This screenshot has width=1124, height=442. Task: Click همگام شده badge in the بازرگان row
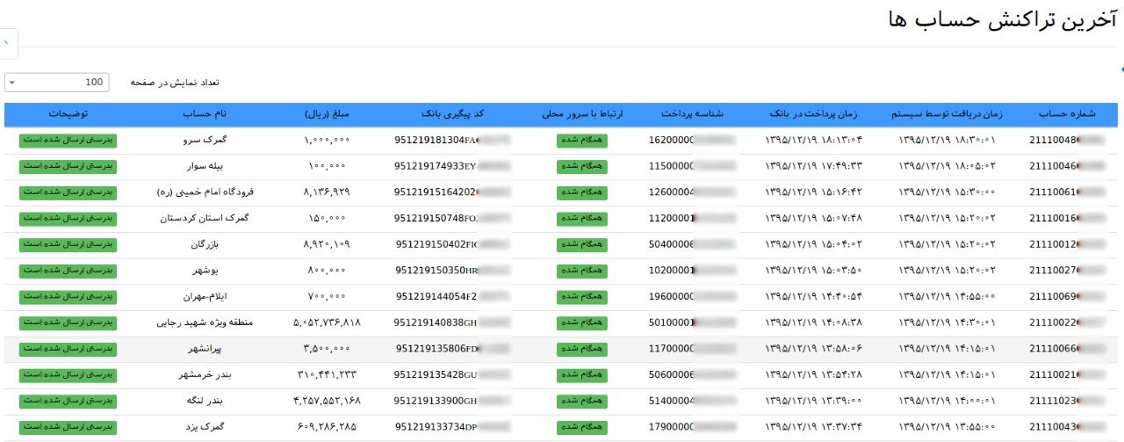click(x=580, y=244)
